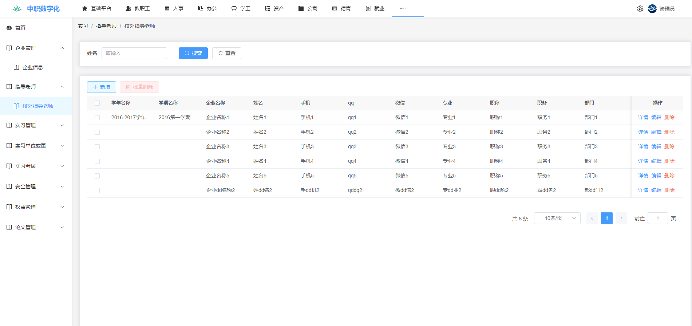Check the row checkbox for 姓名1
This screenshot has width=692, height=326.
pos(97,118)
